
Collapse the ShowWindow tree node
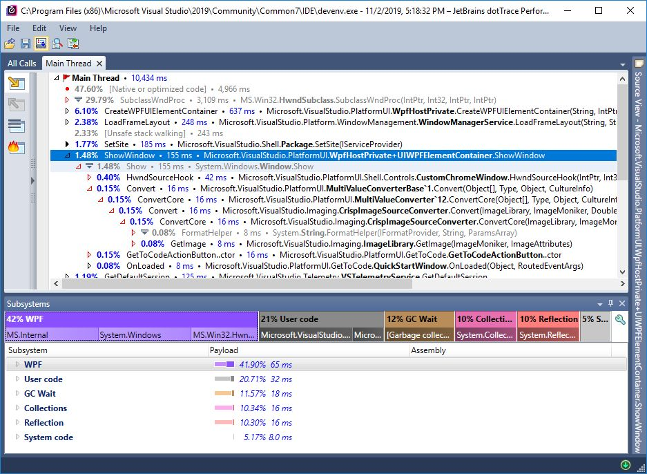click(x=67, y=155)
